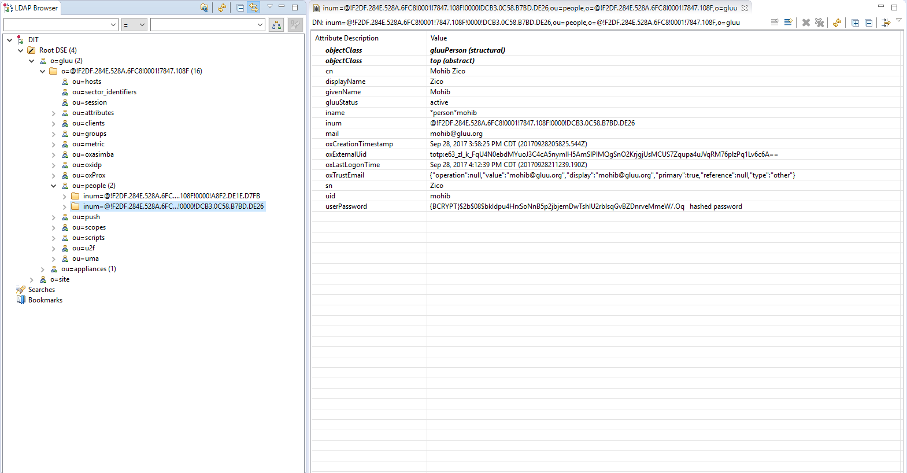Collapse the ou=people tree node
This screenshot has height=473, width=907.
click(54, 186)
